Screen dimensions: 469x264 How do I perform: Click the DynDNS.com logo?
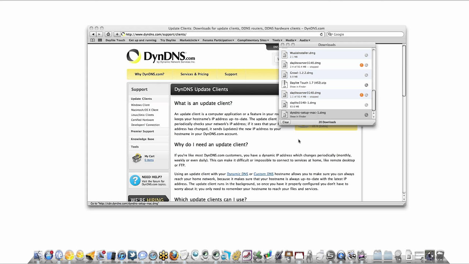161,56
